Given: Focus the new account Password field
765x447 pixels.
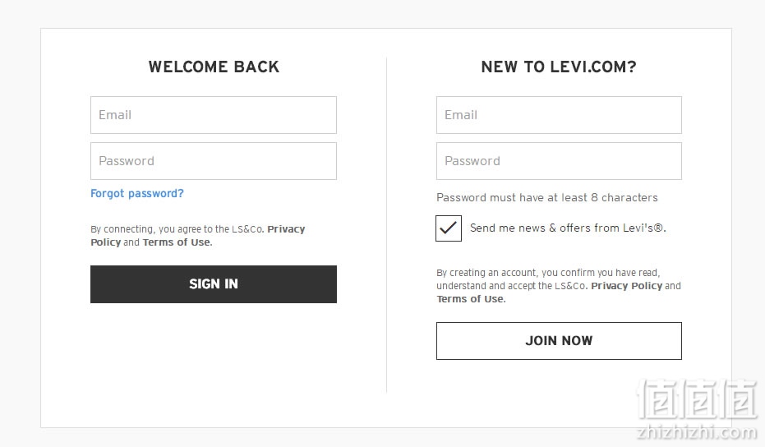Looking at the screenshot, I should click(x=559, y=161).
